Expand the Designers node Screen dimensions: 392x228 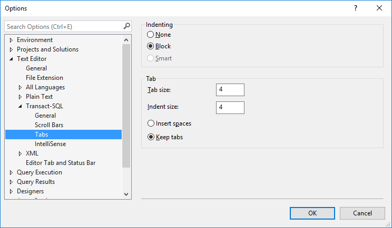tap(11, 191)
